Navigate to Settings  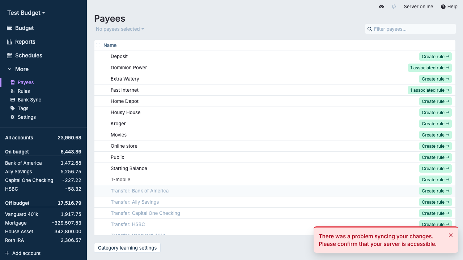tap(27, 117)
